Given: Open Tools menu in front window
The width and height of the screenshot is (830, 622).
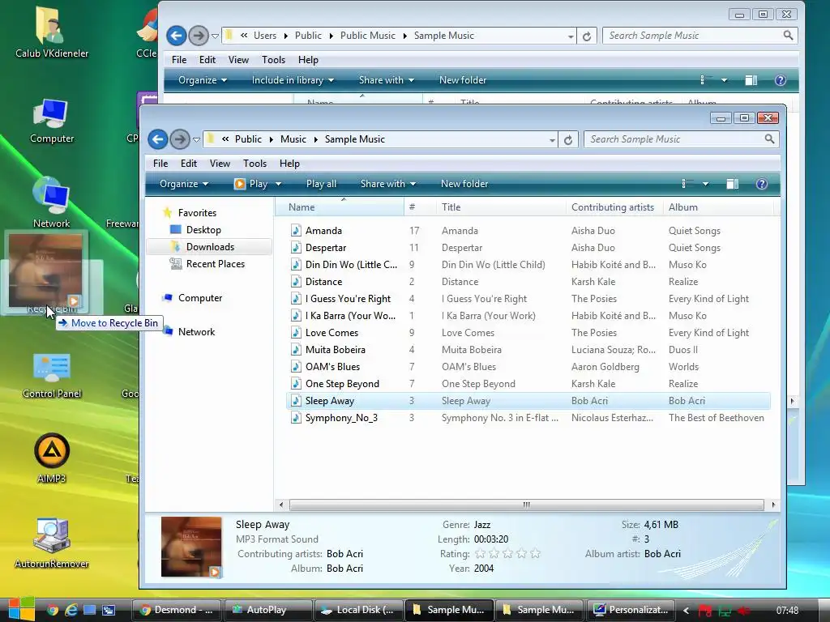Looking at the screenshot, I should (x=255, y=164).
